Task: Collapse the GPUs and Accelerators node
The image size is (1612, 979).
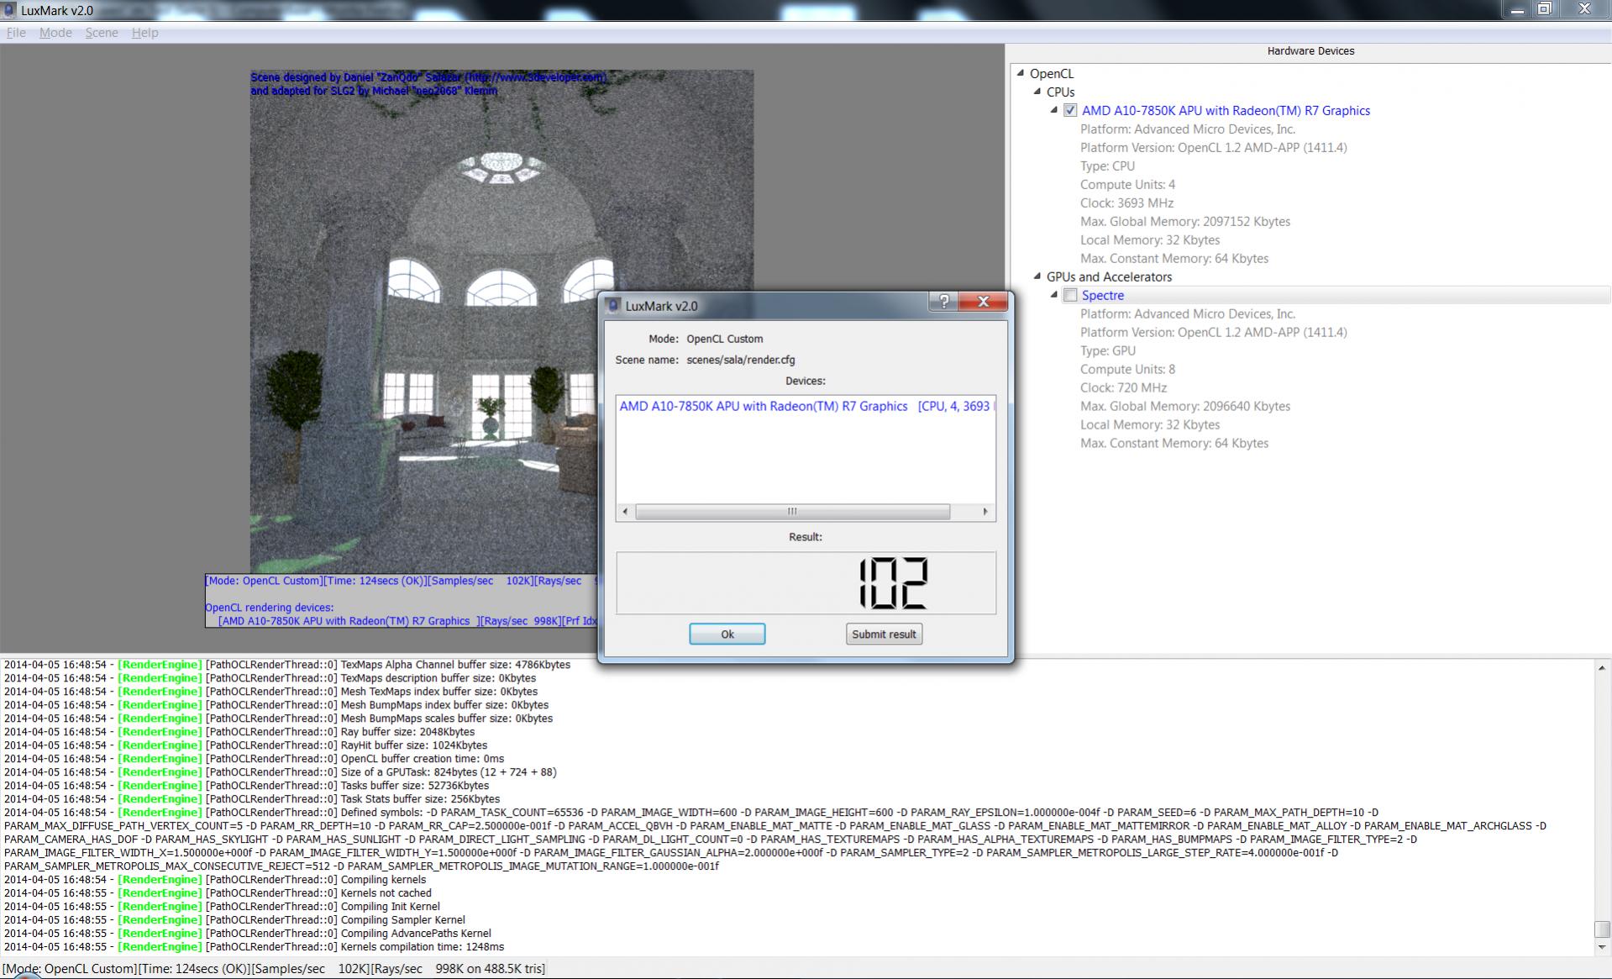Action: pos(1037,276)
